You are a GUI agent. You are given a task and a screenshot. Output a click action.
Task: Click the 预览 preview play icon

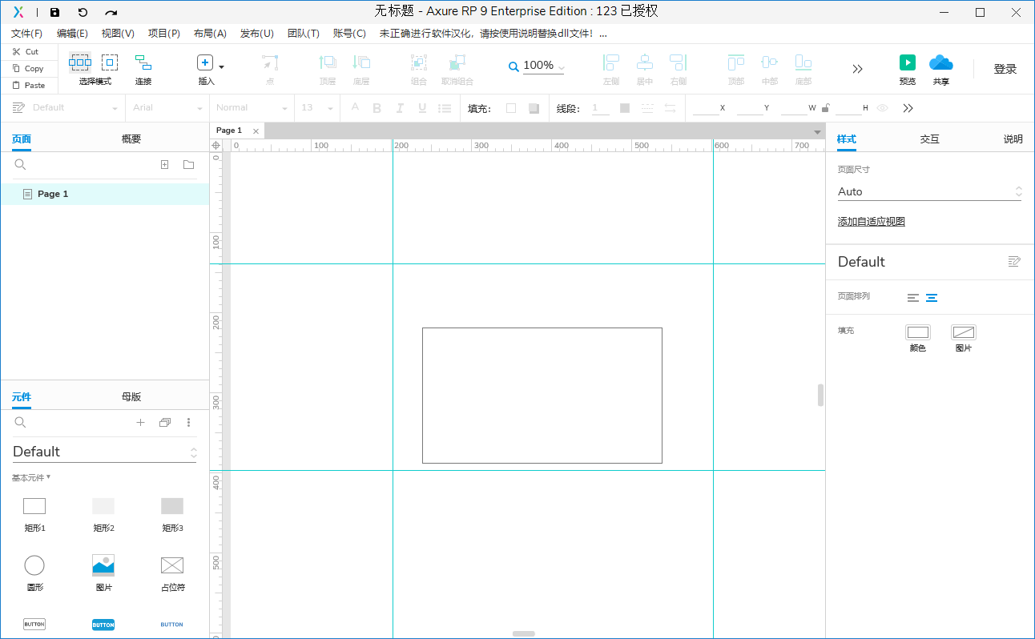(908, 62)
